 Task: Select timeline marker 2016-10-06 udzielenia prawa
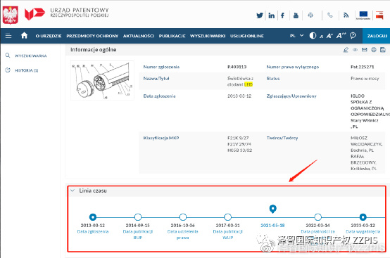pos(183,217)
